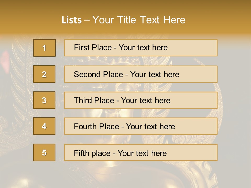Click the word Fifth in the list
The width and height of the screenshot is (251, 188).
(82, 153)
